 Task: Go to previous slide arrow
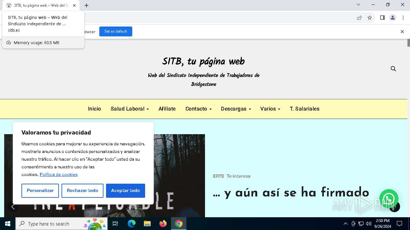point(13,207)
